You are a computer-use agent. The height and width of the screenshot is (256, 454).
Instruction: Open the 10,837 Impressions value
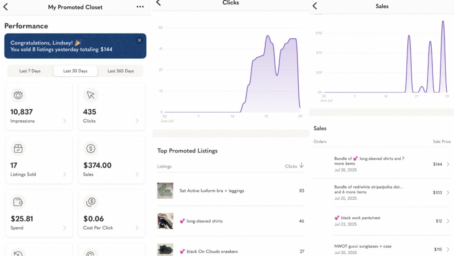[x=21, y=112]
